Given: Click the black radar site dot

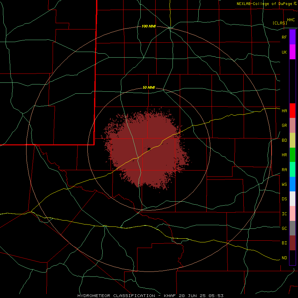Looking at the screenshot, I should 149,149.
